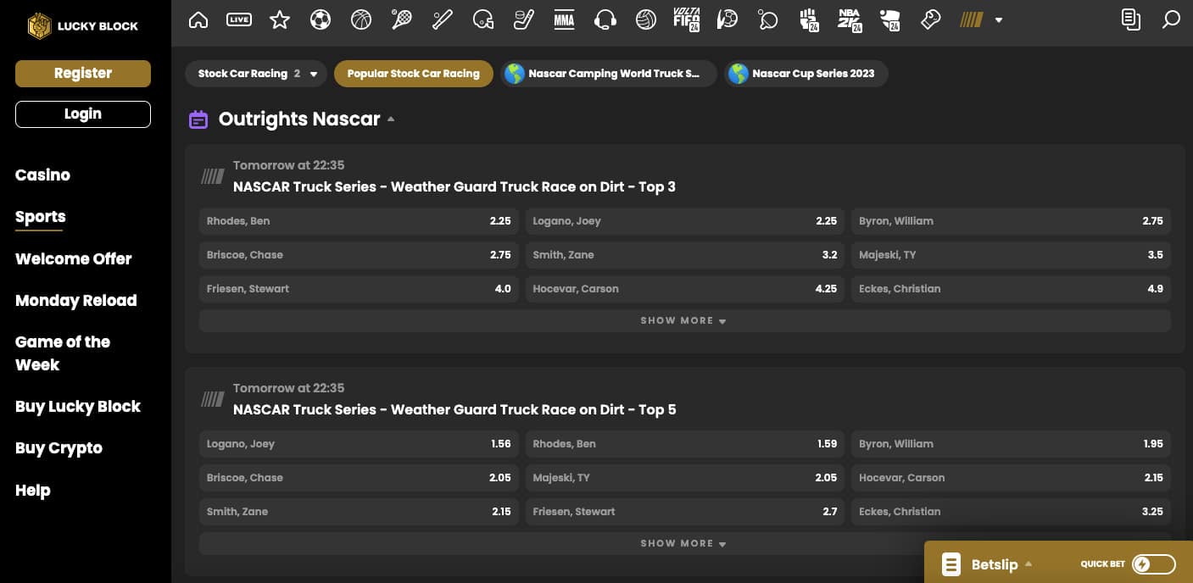Bet on Byron, William at 1.95 Top 5

[x=1011, y=444]
